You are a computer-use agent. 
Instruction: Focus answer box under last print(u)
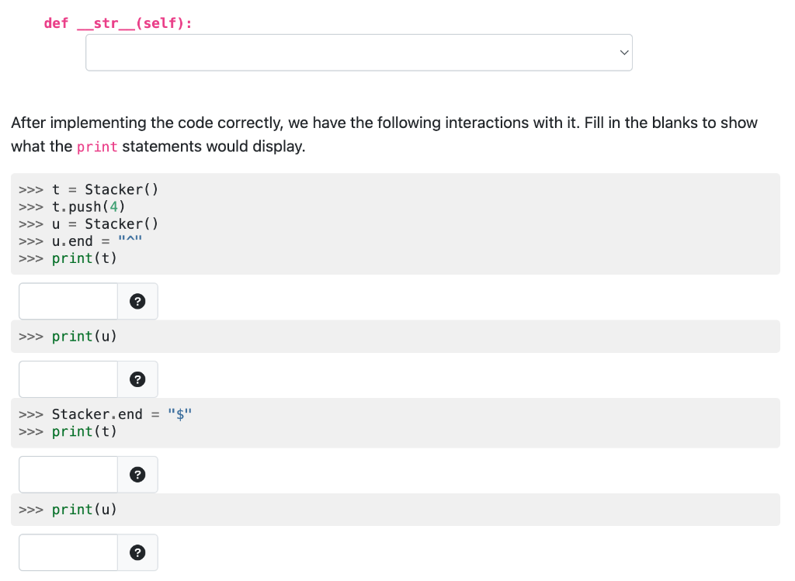(68, 552)
